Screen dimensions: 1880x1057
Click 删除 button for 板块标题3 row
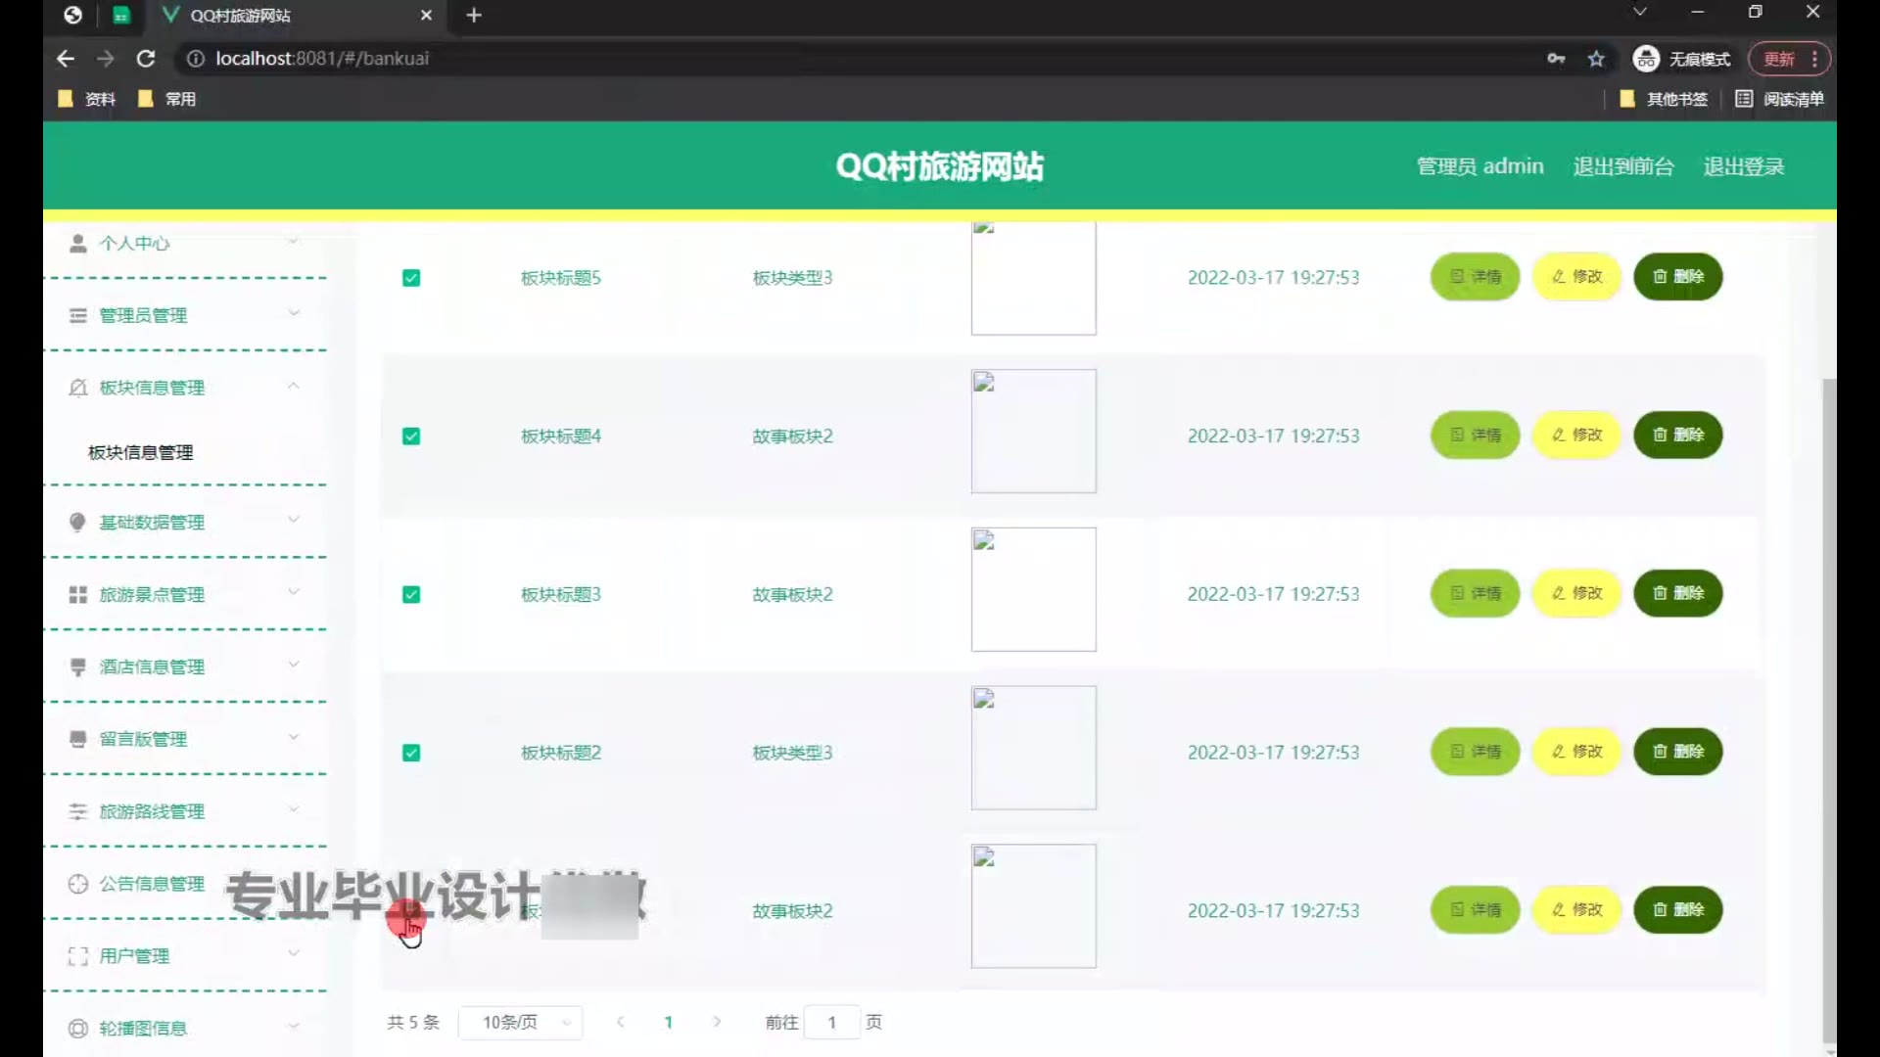coord(1677,593)
